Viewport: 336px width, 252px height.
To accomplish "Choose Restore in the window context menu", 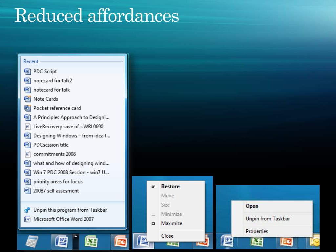I will (176, 186).
